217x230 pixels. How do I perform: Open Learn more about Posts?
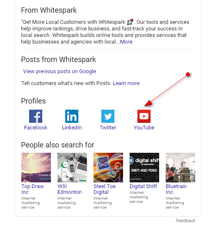coord(126,83)
